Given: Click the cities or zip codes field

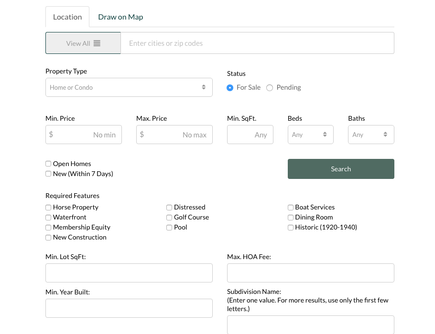Looking at the screenshot, I should pos(257,43).
